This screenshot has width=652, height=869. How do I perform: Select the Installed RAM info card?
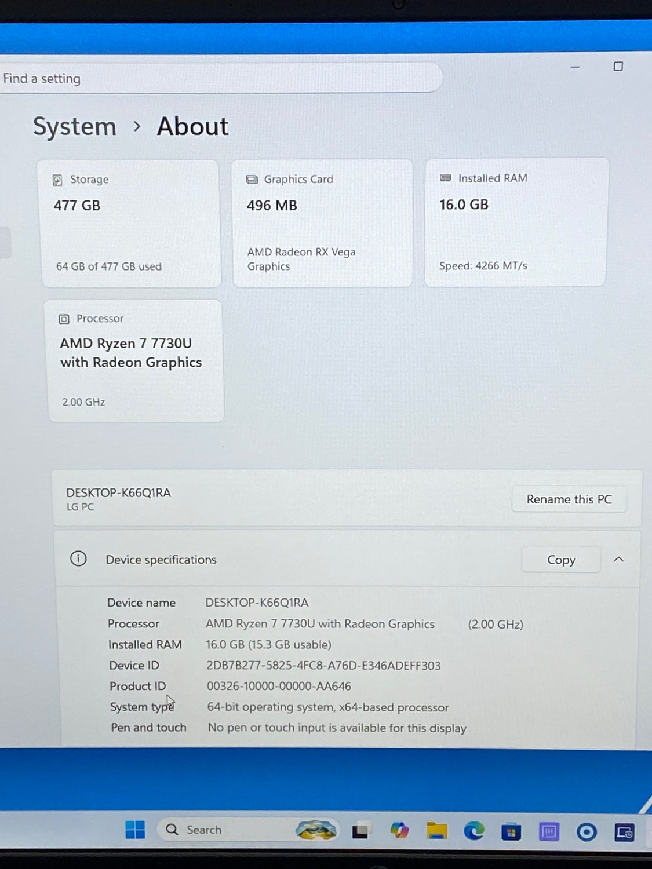coord(516,222)
